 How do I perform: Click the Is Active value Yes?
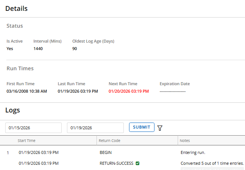click(10, 49)
